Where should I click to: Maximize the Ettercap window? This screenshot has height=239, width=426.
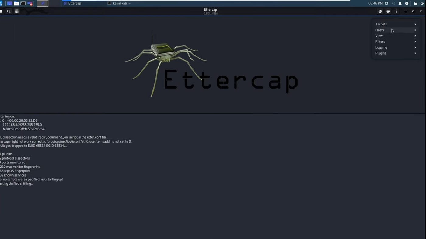click(x=413, y=12)
